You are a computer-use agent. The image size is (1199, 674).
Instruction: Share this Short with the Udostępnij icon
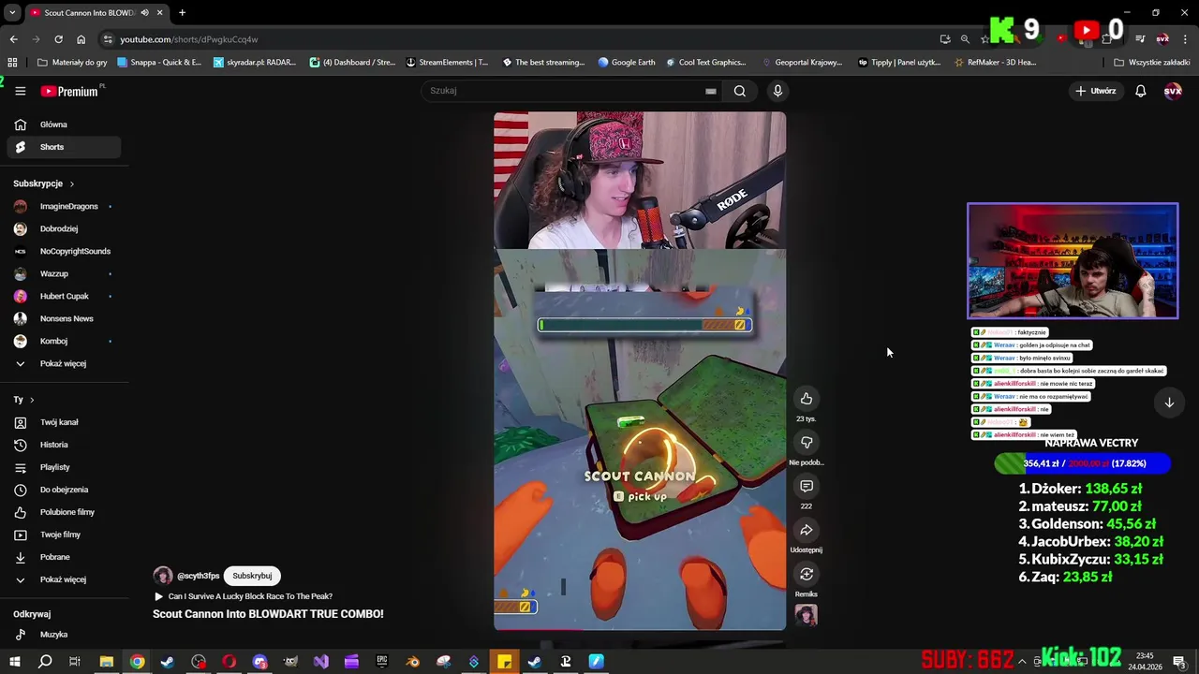pyautogui.click(x=806, y=530)
